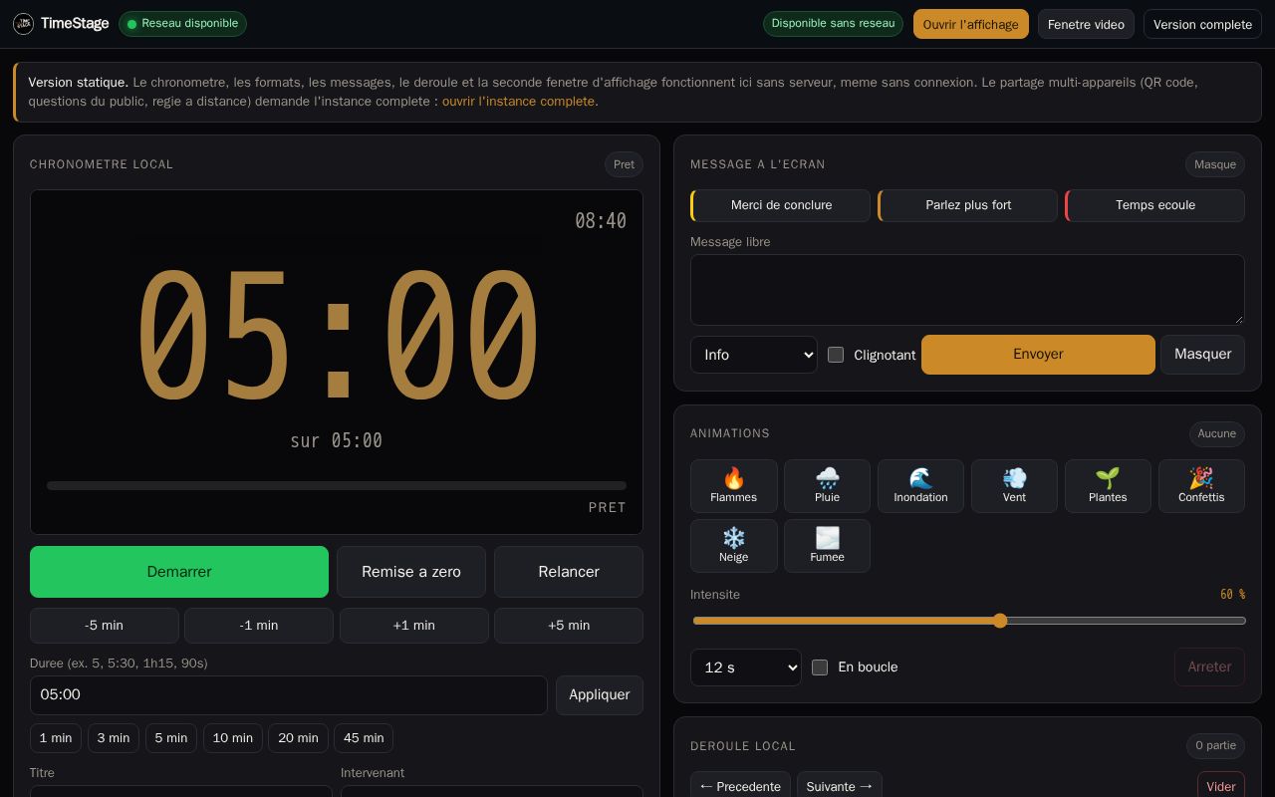
Task: Show the Temps ecoule message
Action: pos(1155,205)
